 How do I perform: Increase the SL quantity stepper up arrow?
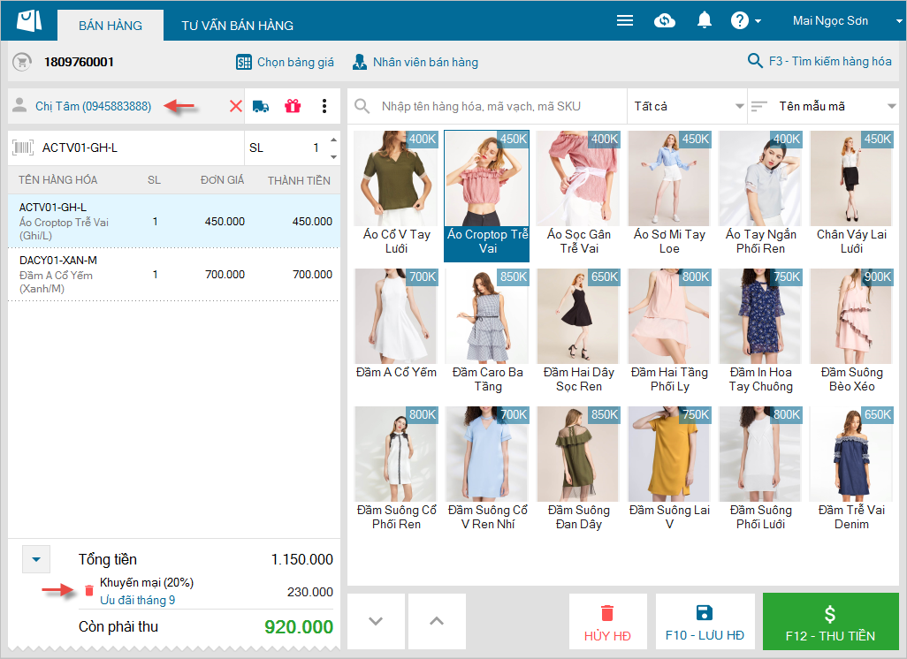[x=332, y=140]
